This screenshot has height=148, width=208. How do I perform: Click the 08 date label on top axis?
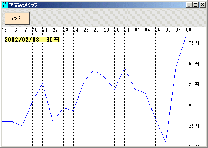189,30
